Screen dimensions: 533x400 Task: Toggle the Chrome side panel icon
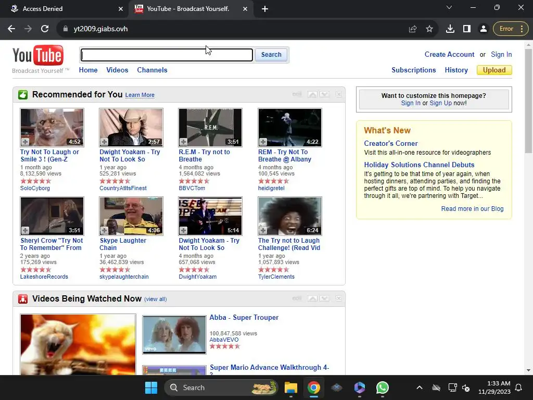pyautogui.click(x=467, y=29)
